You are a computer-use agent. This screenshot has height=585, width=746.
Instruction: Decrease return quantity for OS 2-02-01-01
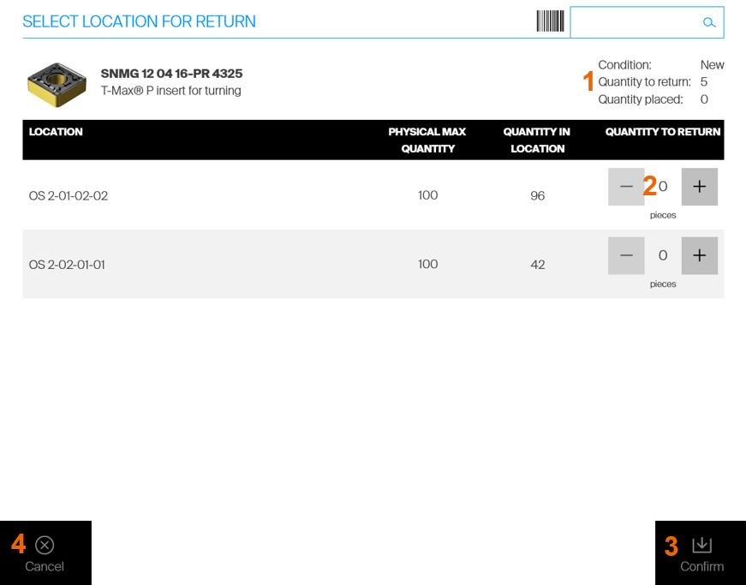(x=626, y=255)
